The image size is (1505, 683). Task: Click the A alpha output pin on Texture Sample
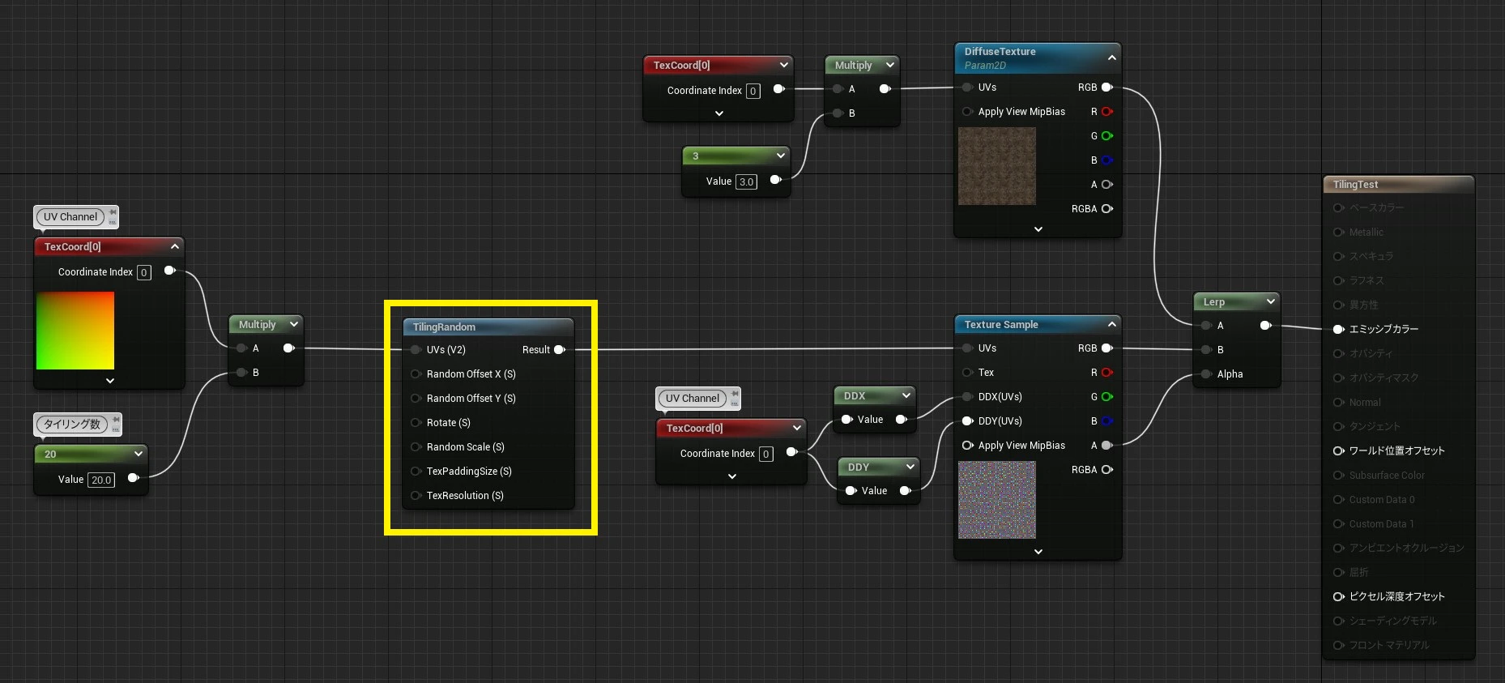tap(1107, 446)
